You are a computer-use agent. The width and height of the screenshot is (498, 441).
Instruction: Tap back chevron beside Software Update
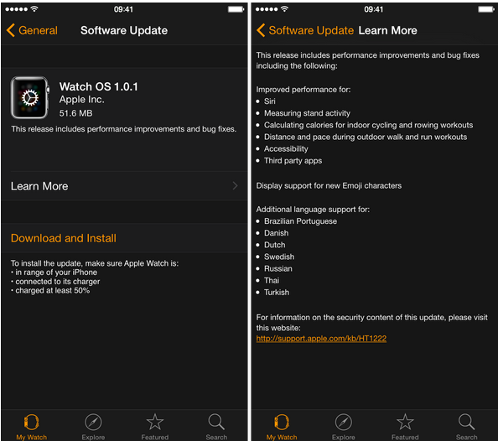261,30
